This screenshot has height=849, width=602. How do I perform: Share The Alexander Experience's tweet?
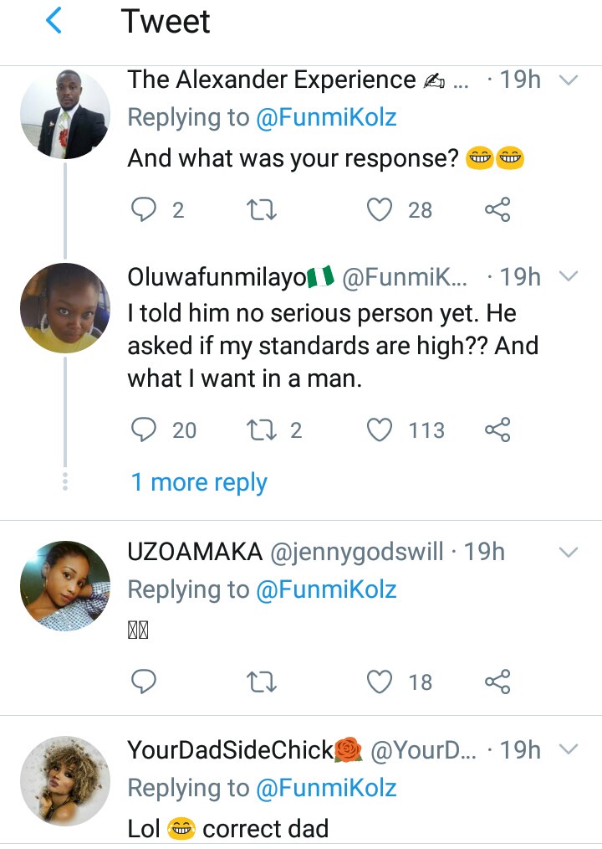pos(497,209)
